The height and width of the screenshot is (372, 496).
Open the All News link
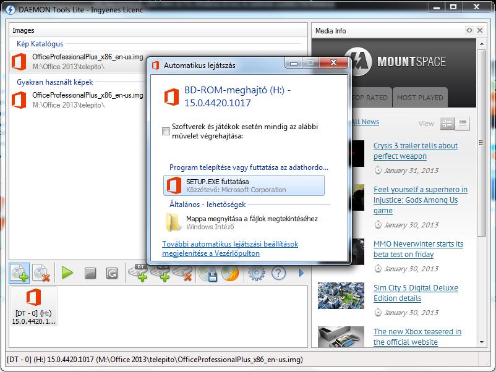(366, 122)
